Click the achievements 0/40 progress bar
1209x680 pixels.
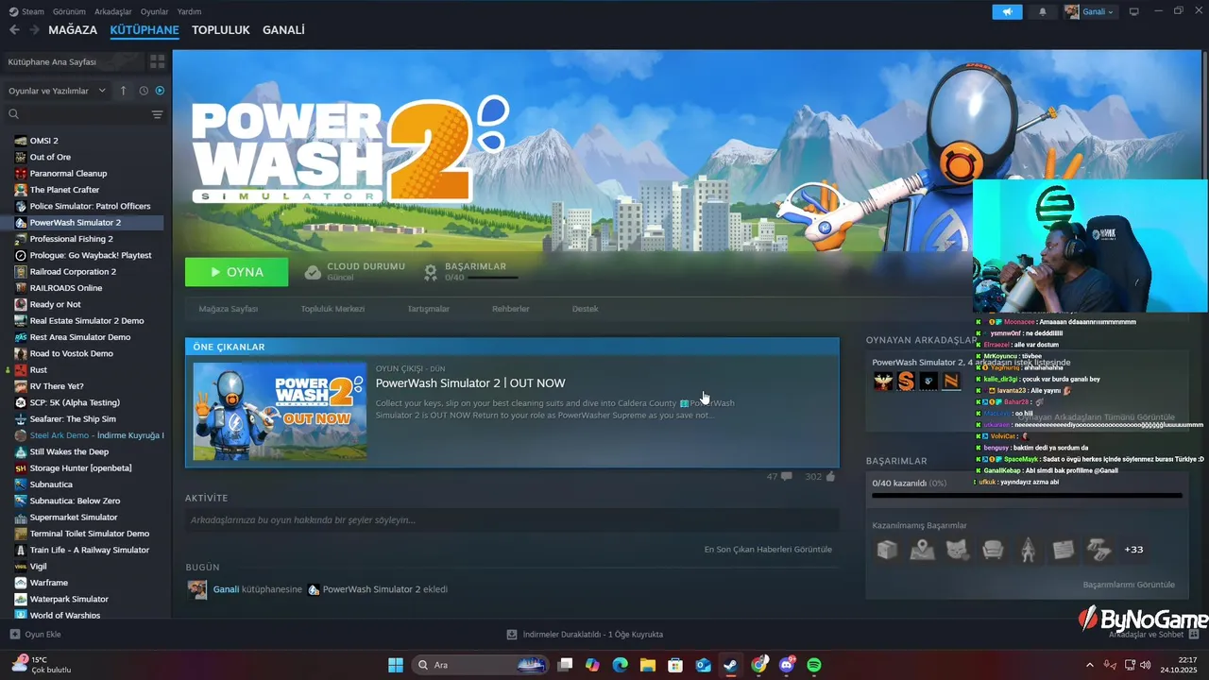pyautogui.click(x=1027, y=495)
